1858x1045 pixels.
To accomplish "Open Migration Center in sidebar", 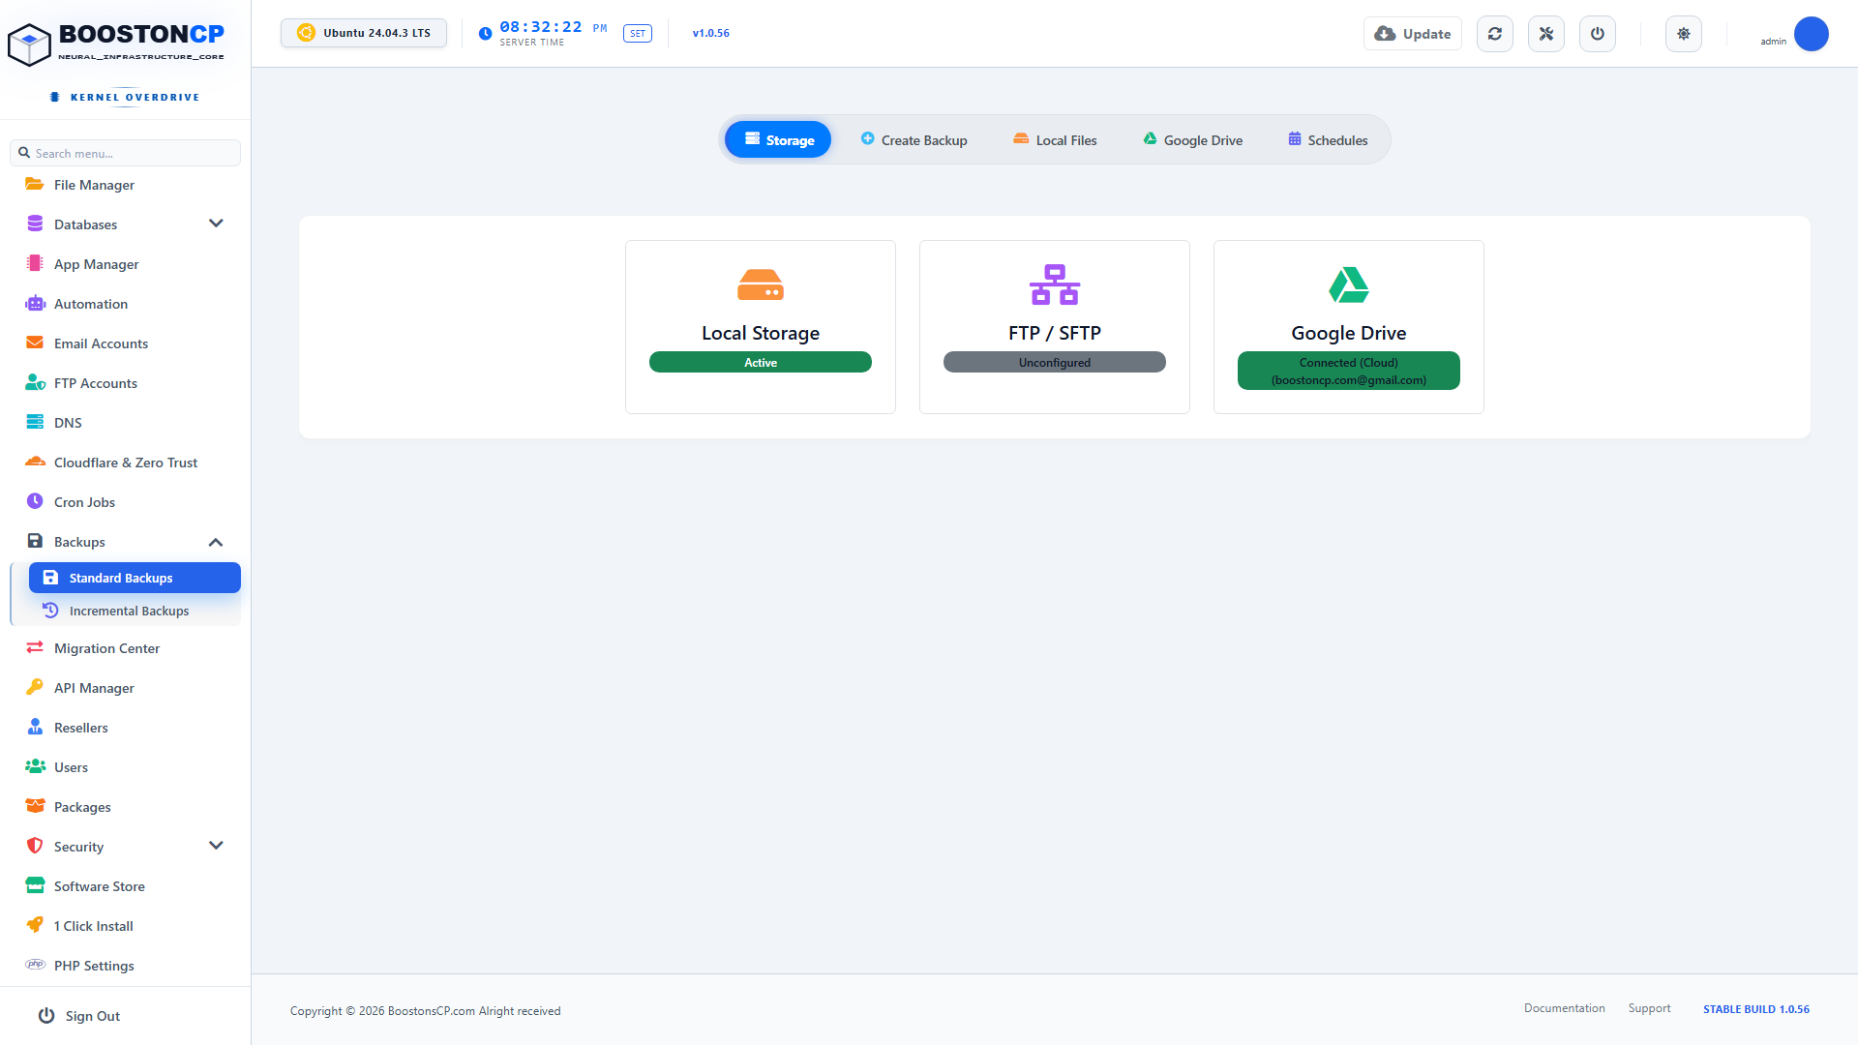I will (x=126, y=648).
